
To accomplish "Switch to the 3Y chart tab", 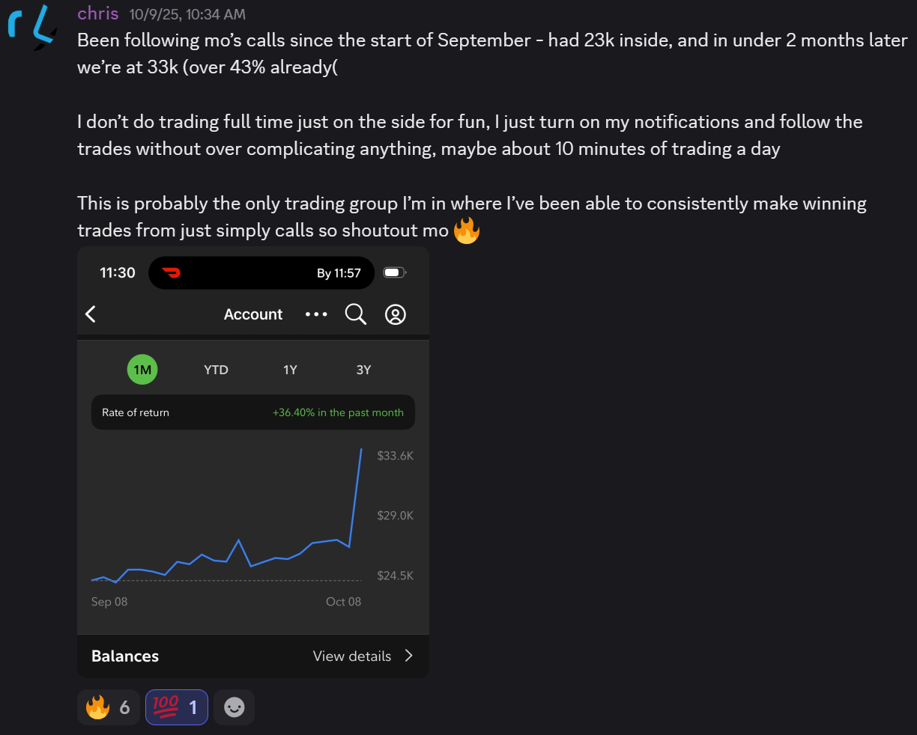I will click(x=364, y=369).
